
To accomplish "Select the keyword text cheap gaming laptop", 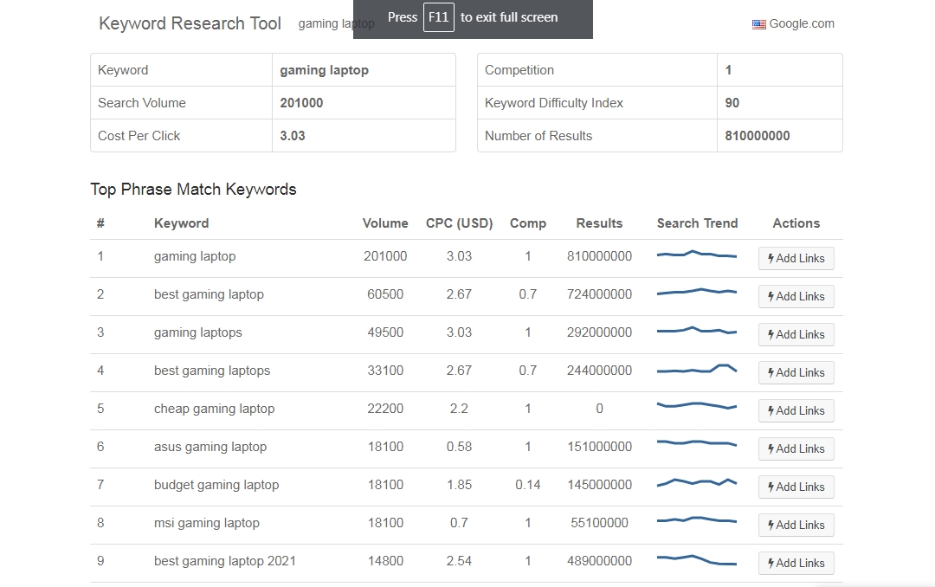I will 214,409.
